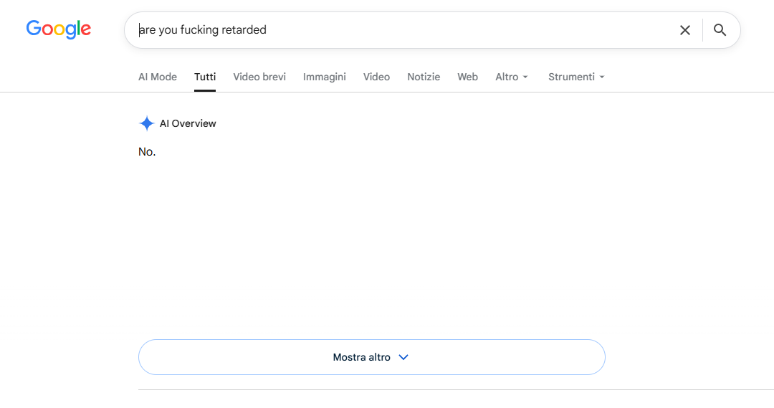This screenshot has height=408, width=774.
Task: Open the Notizie tab
Action: [x=424, y=77]
